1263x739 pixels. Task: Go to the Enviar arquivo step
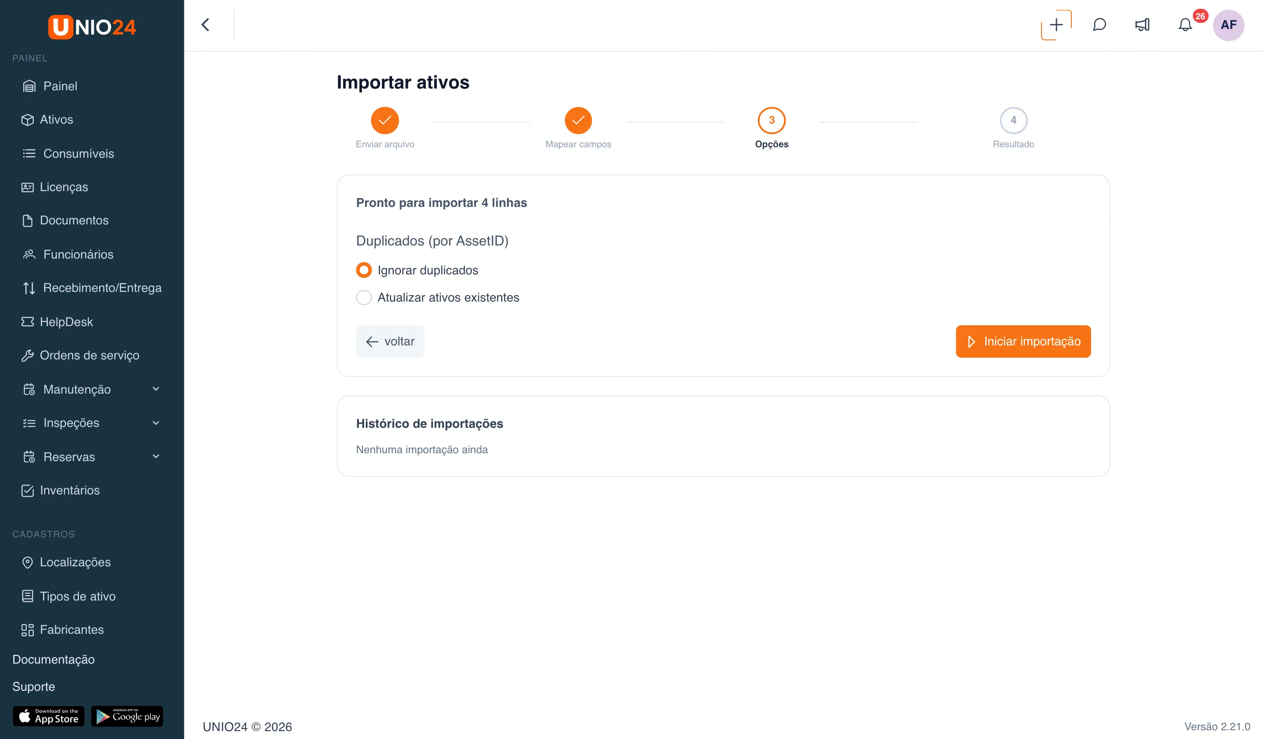(385, 128)
